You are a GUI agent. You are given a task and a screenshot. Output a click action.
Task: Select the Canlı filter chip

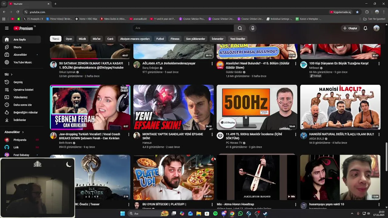click(110, 39)
